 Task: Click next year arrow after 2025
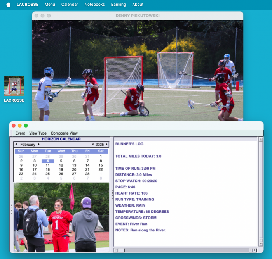(x=107, y=144)
